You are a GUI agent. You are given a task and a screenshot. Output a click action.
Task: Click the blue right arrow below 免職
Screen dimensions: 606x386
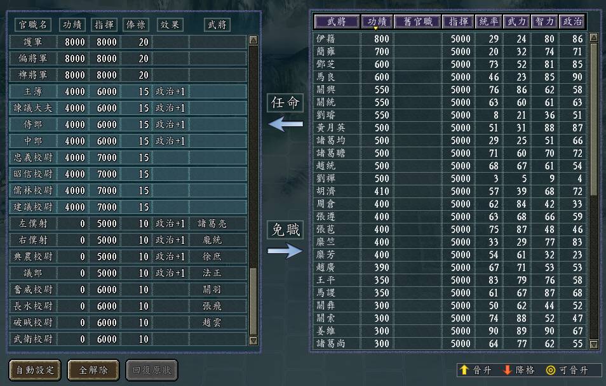pos(285,251)
